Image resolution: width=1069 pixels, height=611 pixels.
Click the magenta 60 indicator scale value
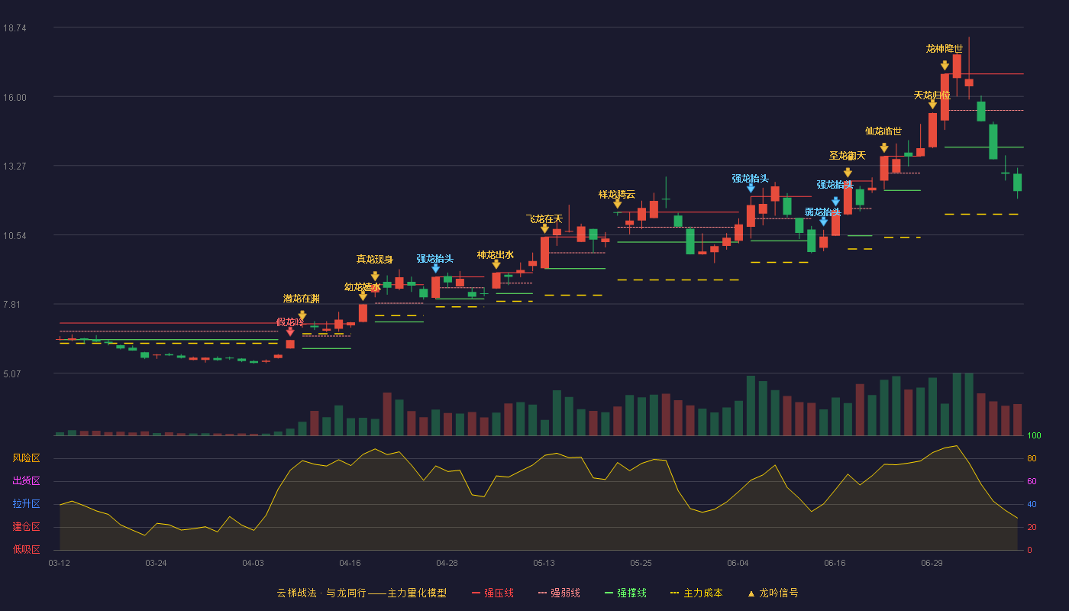(1032, 482)
